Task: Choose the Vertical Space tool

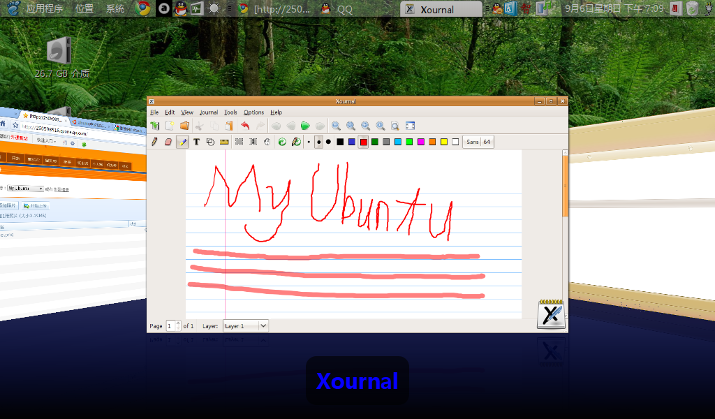Action: [x=253, y=142]
